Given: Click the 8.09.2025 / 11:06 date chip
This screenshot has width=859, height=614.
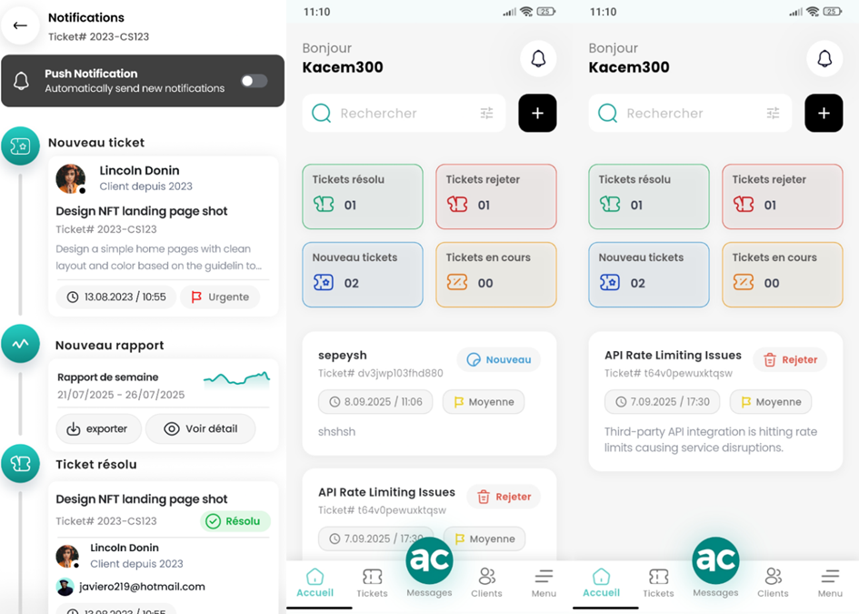Looking at the screenshot, I should point(375,402).
